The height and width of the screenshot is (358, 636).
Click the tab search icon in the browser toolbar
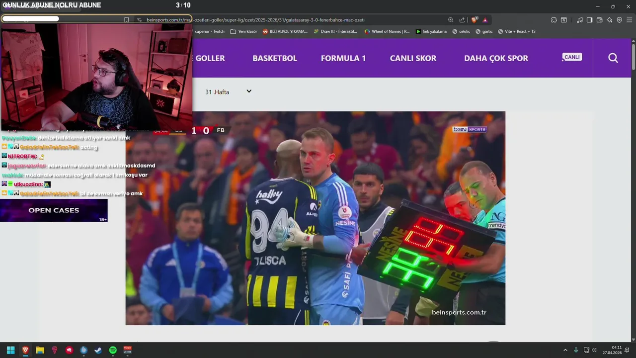(564, 20)
